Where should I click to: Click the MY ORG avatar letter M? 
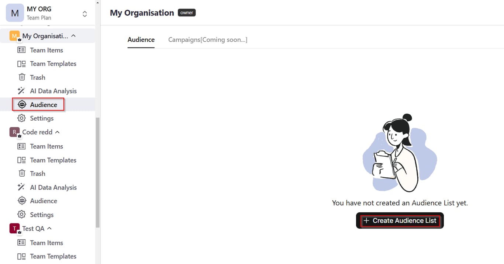click(x=15, y=13)
